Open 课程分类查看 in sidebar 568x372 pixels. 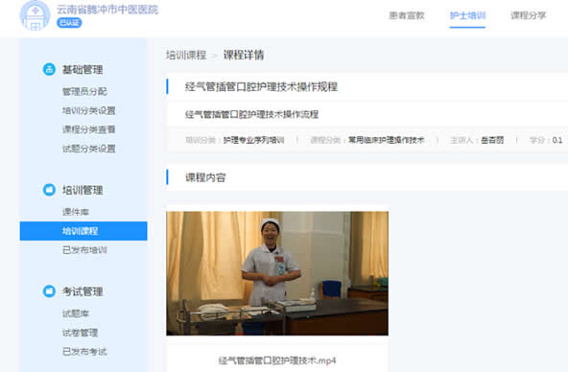coord(88,129)
